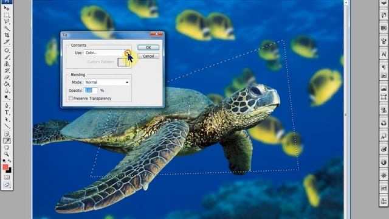Open the black background color swatch
The width and height of the screenshot is (389, 219).
coord(10,170)
